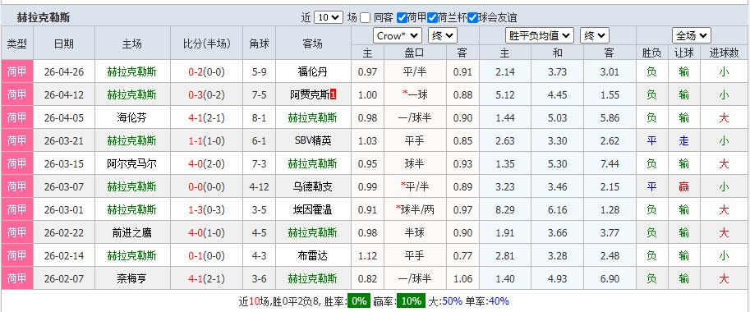750x312 pixels.
Task: Click the 赫拉克勒斯 team title heading
Action: [x=44, y=18]
